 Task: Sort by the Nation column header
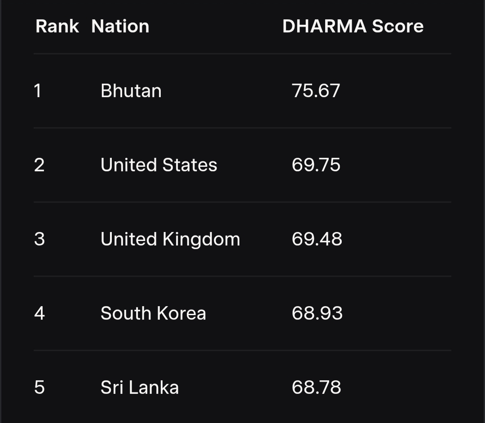[x=120, y=27]
